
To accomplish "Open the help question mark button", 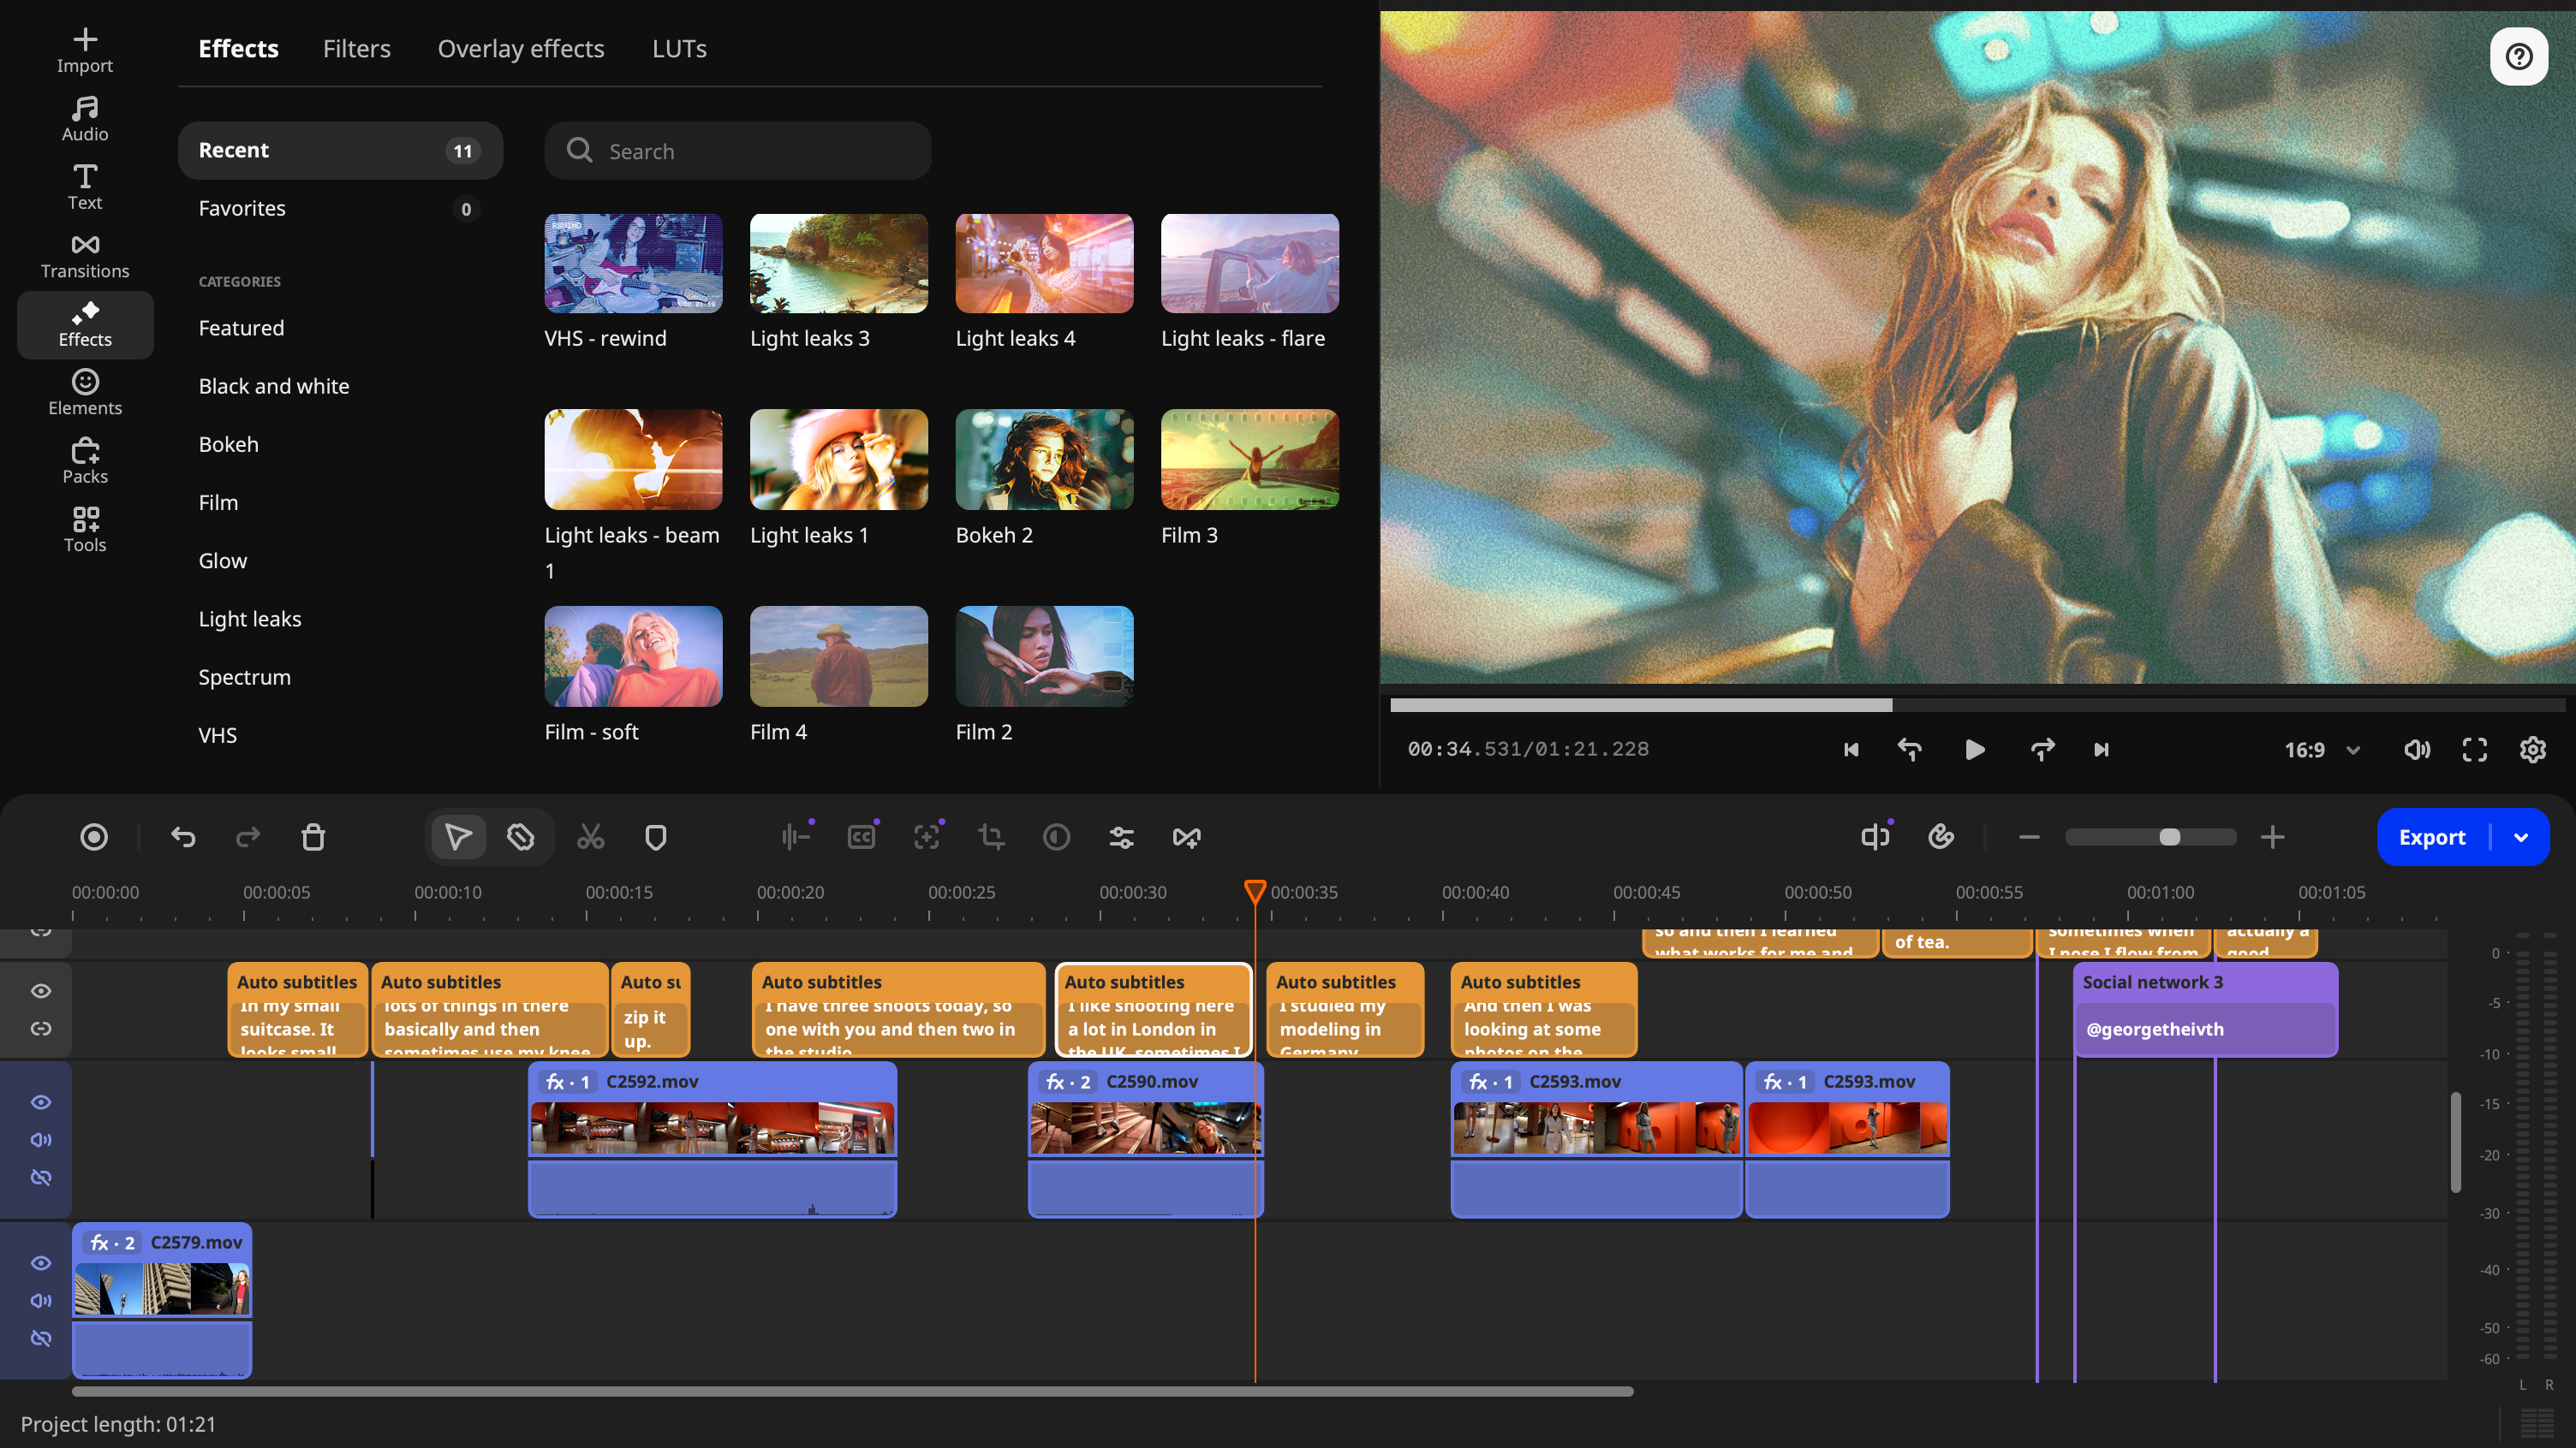I will [x=2518, y=56].
